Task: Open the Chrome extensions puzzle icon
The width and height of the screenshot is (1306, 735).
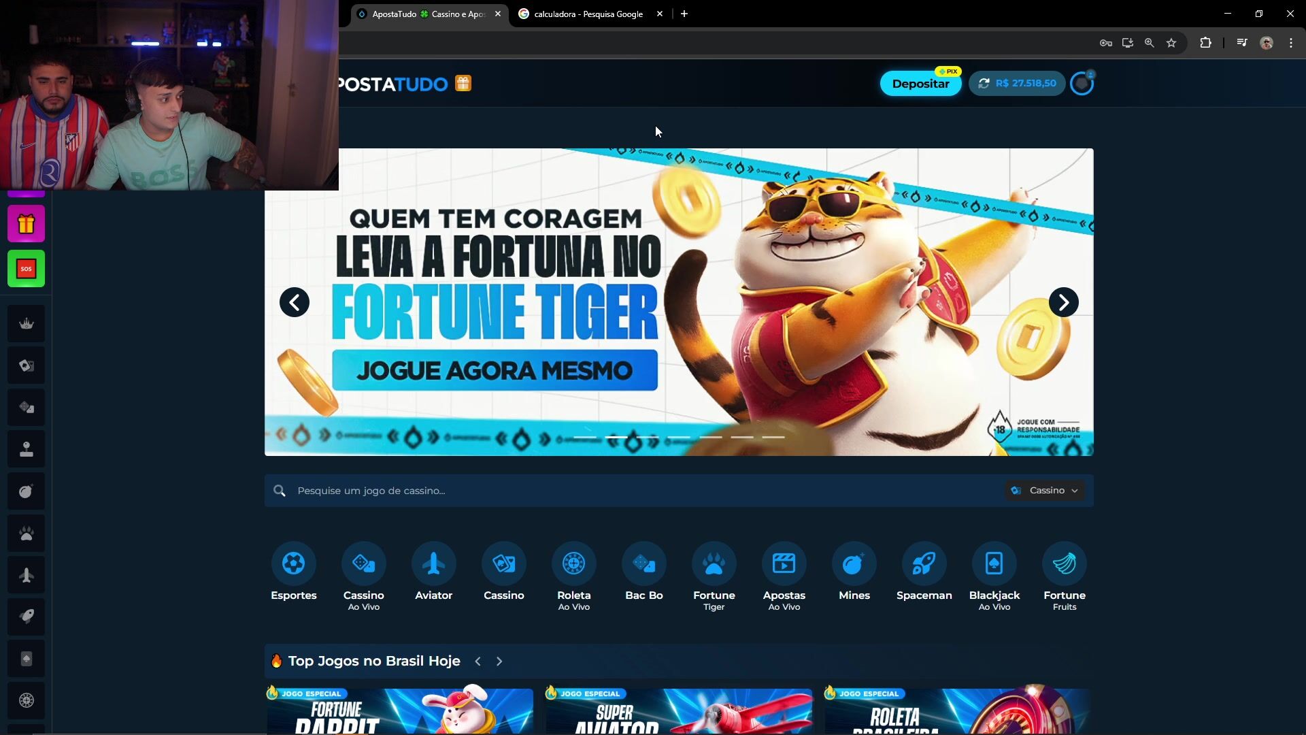Action: point(1205,43)
